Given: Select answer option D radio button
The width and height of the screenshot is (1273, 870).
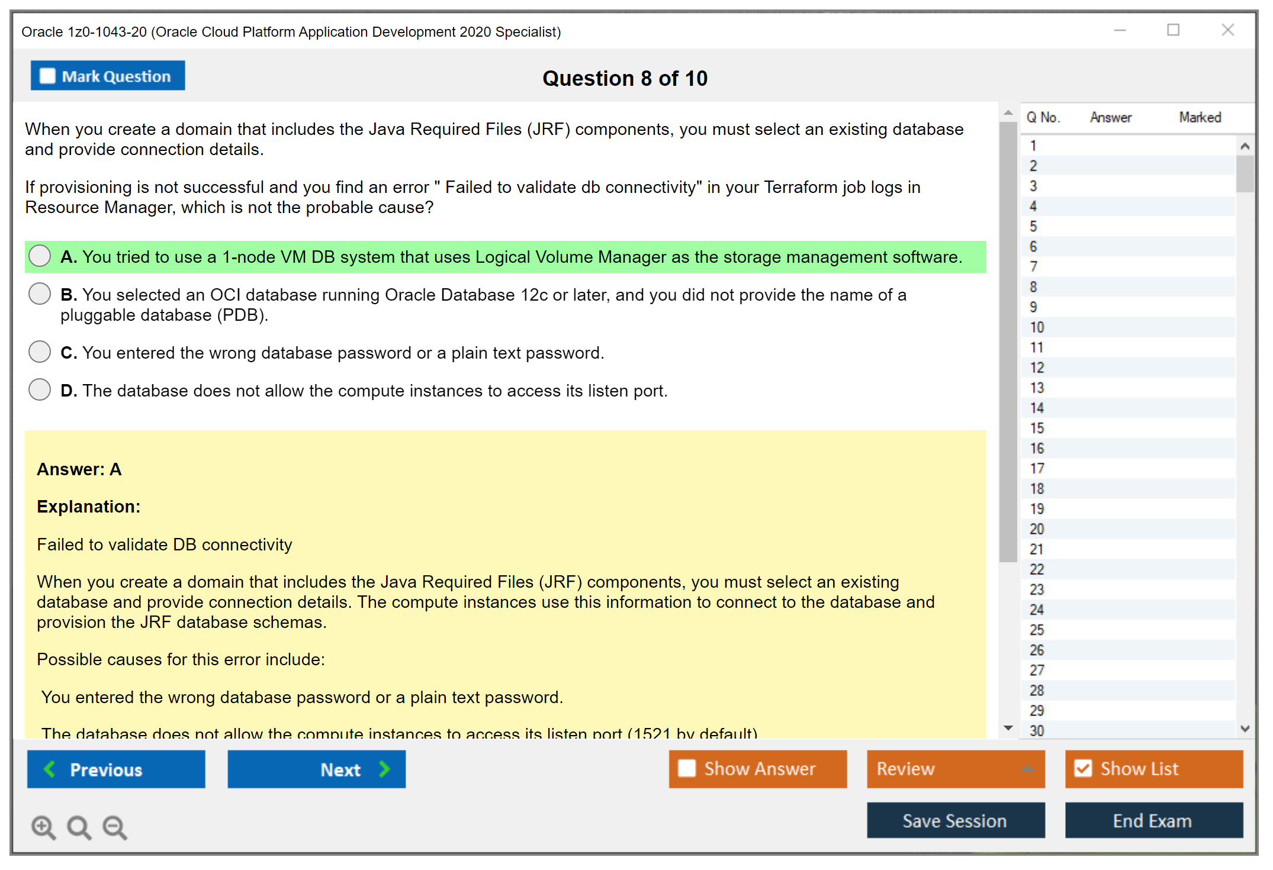Looking at the screenshot, I should point(39,389).
